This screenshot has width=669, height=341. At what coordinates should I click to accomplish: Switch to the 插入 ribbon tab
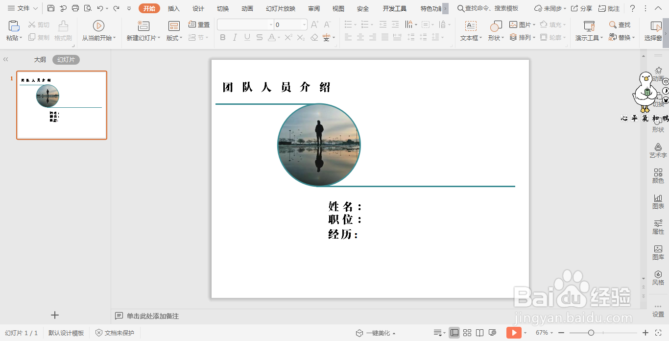pyautogui.click(x=173, y=8)
